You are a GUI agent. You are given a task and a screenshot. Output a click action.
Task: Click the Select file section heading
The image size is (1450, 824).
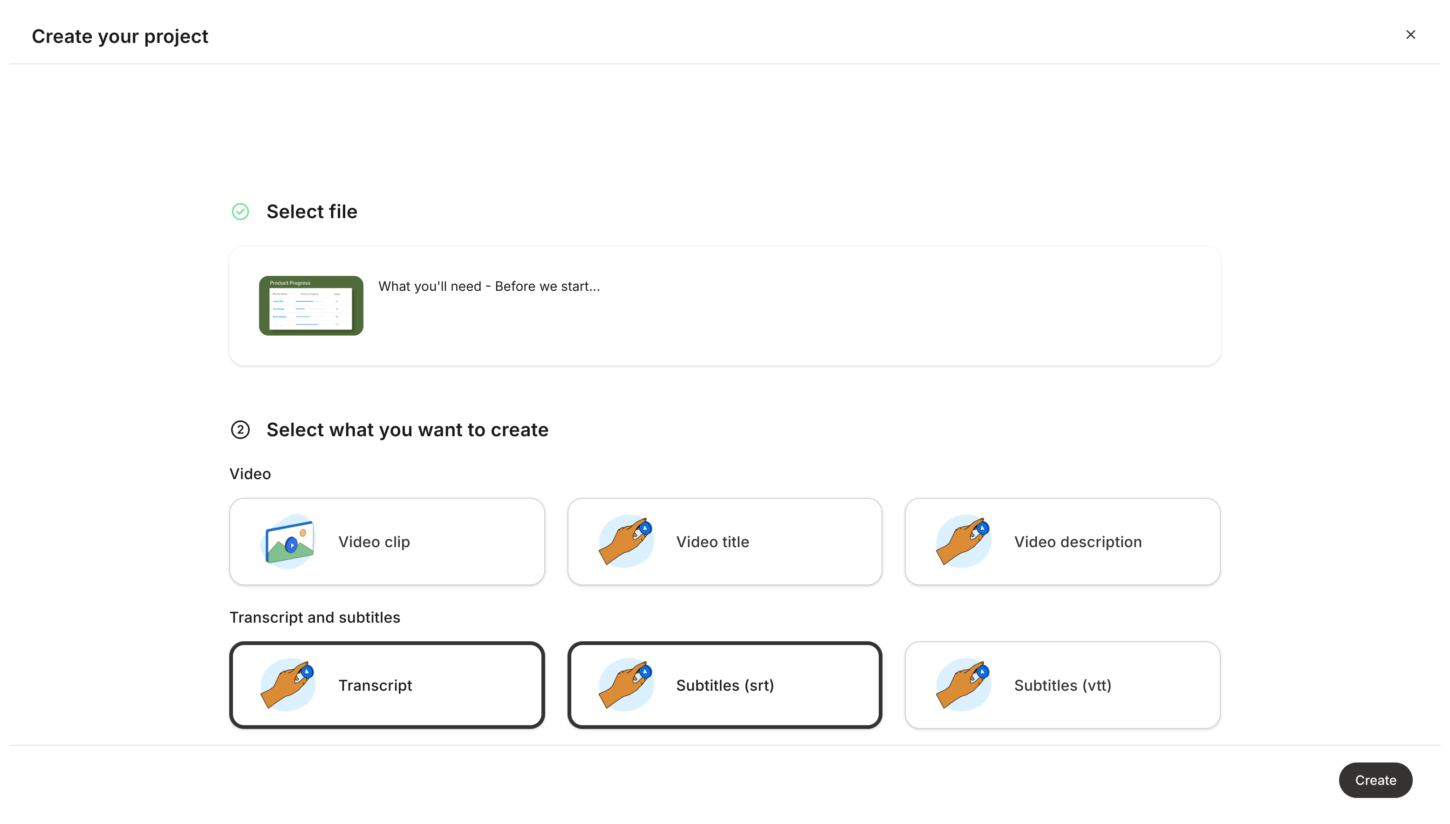(x=312, y=211)
